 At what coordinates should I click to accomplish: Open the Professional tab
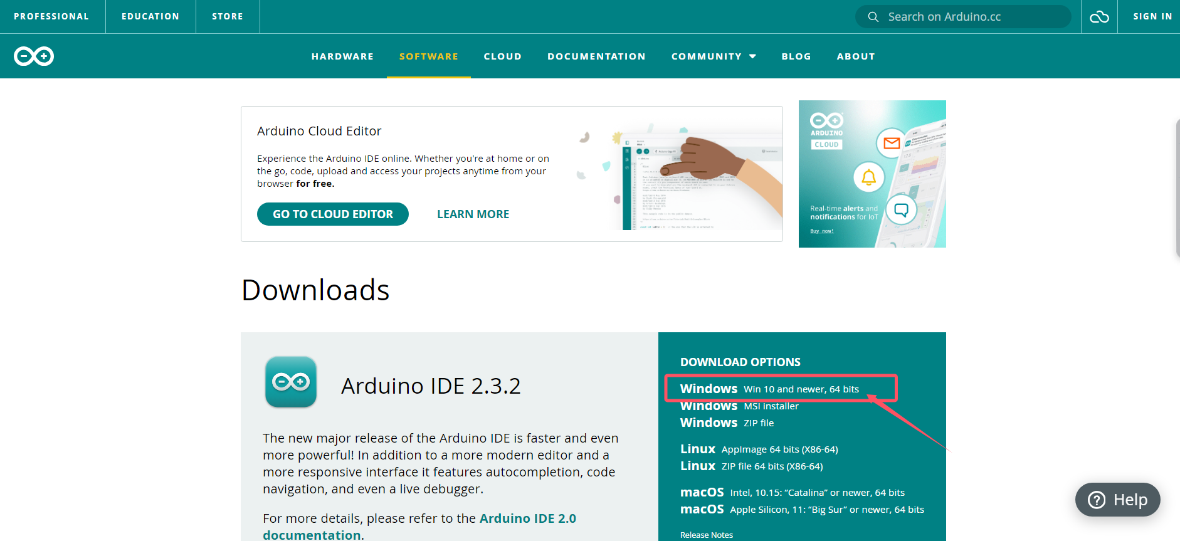pyautogui.click(x=51, y=16)
